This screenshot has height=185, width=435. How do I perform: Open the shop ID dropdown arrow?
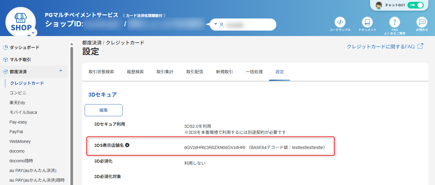pyautogui.click(x=215, y=24)
